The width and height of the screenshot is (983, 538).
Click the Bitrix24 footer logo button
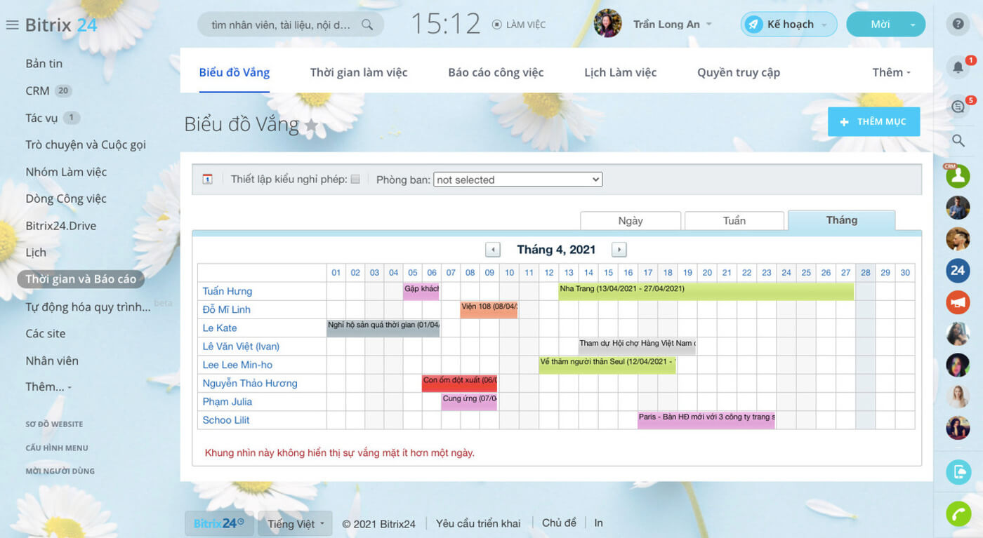point(219,523)
